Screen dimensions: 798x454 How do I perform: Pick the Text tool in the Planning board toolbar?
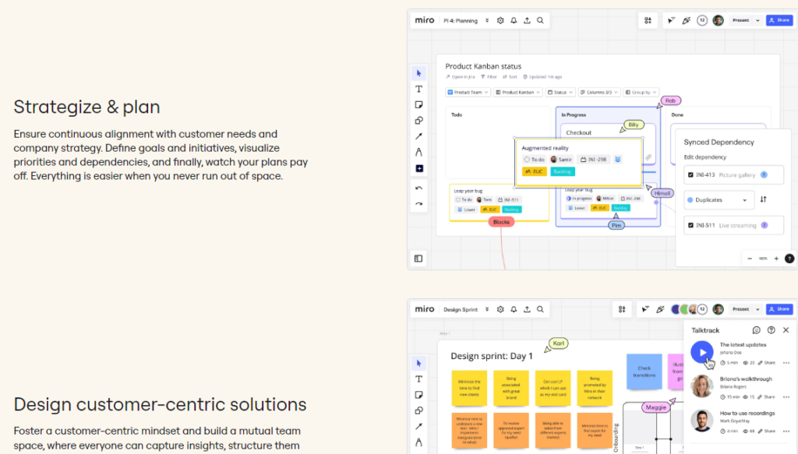[418, 89]
